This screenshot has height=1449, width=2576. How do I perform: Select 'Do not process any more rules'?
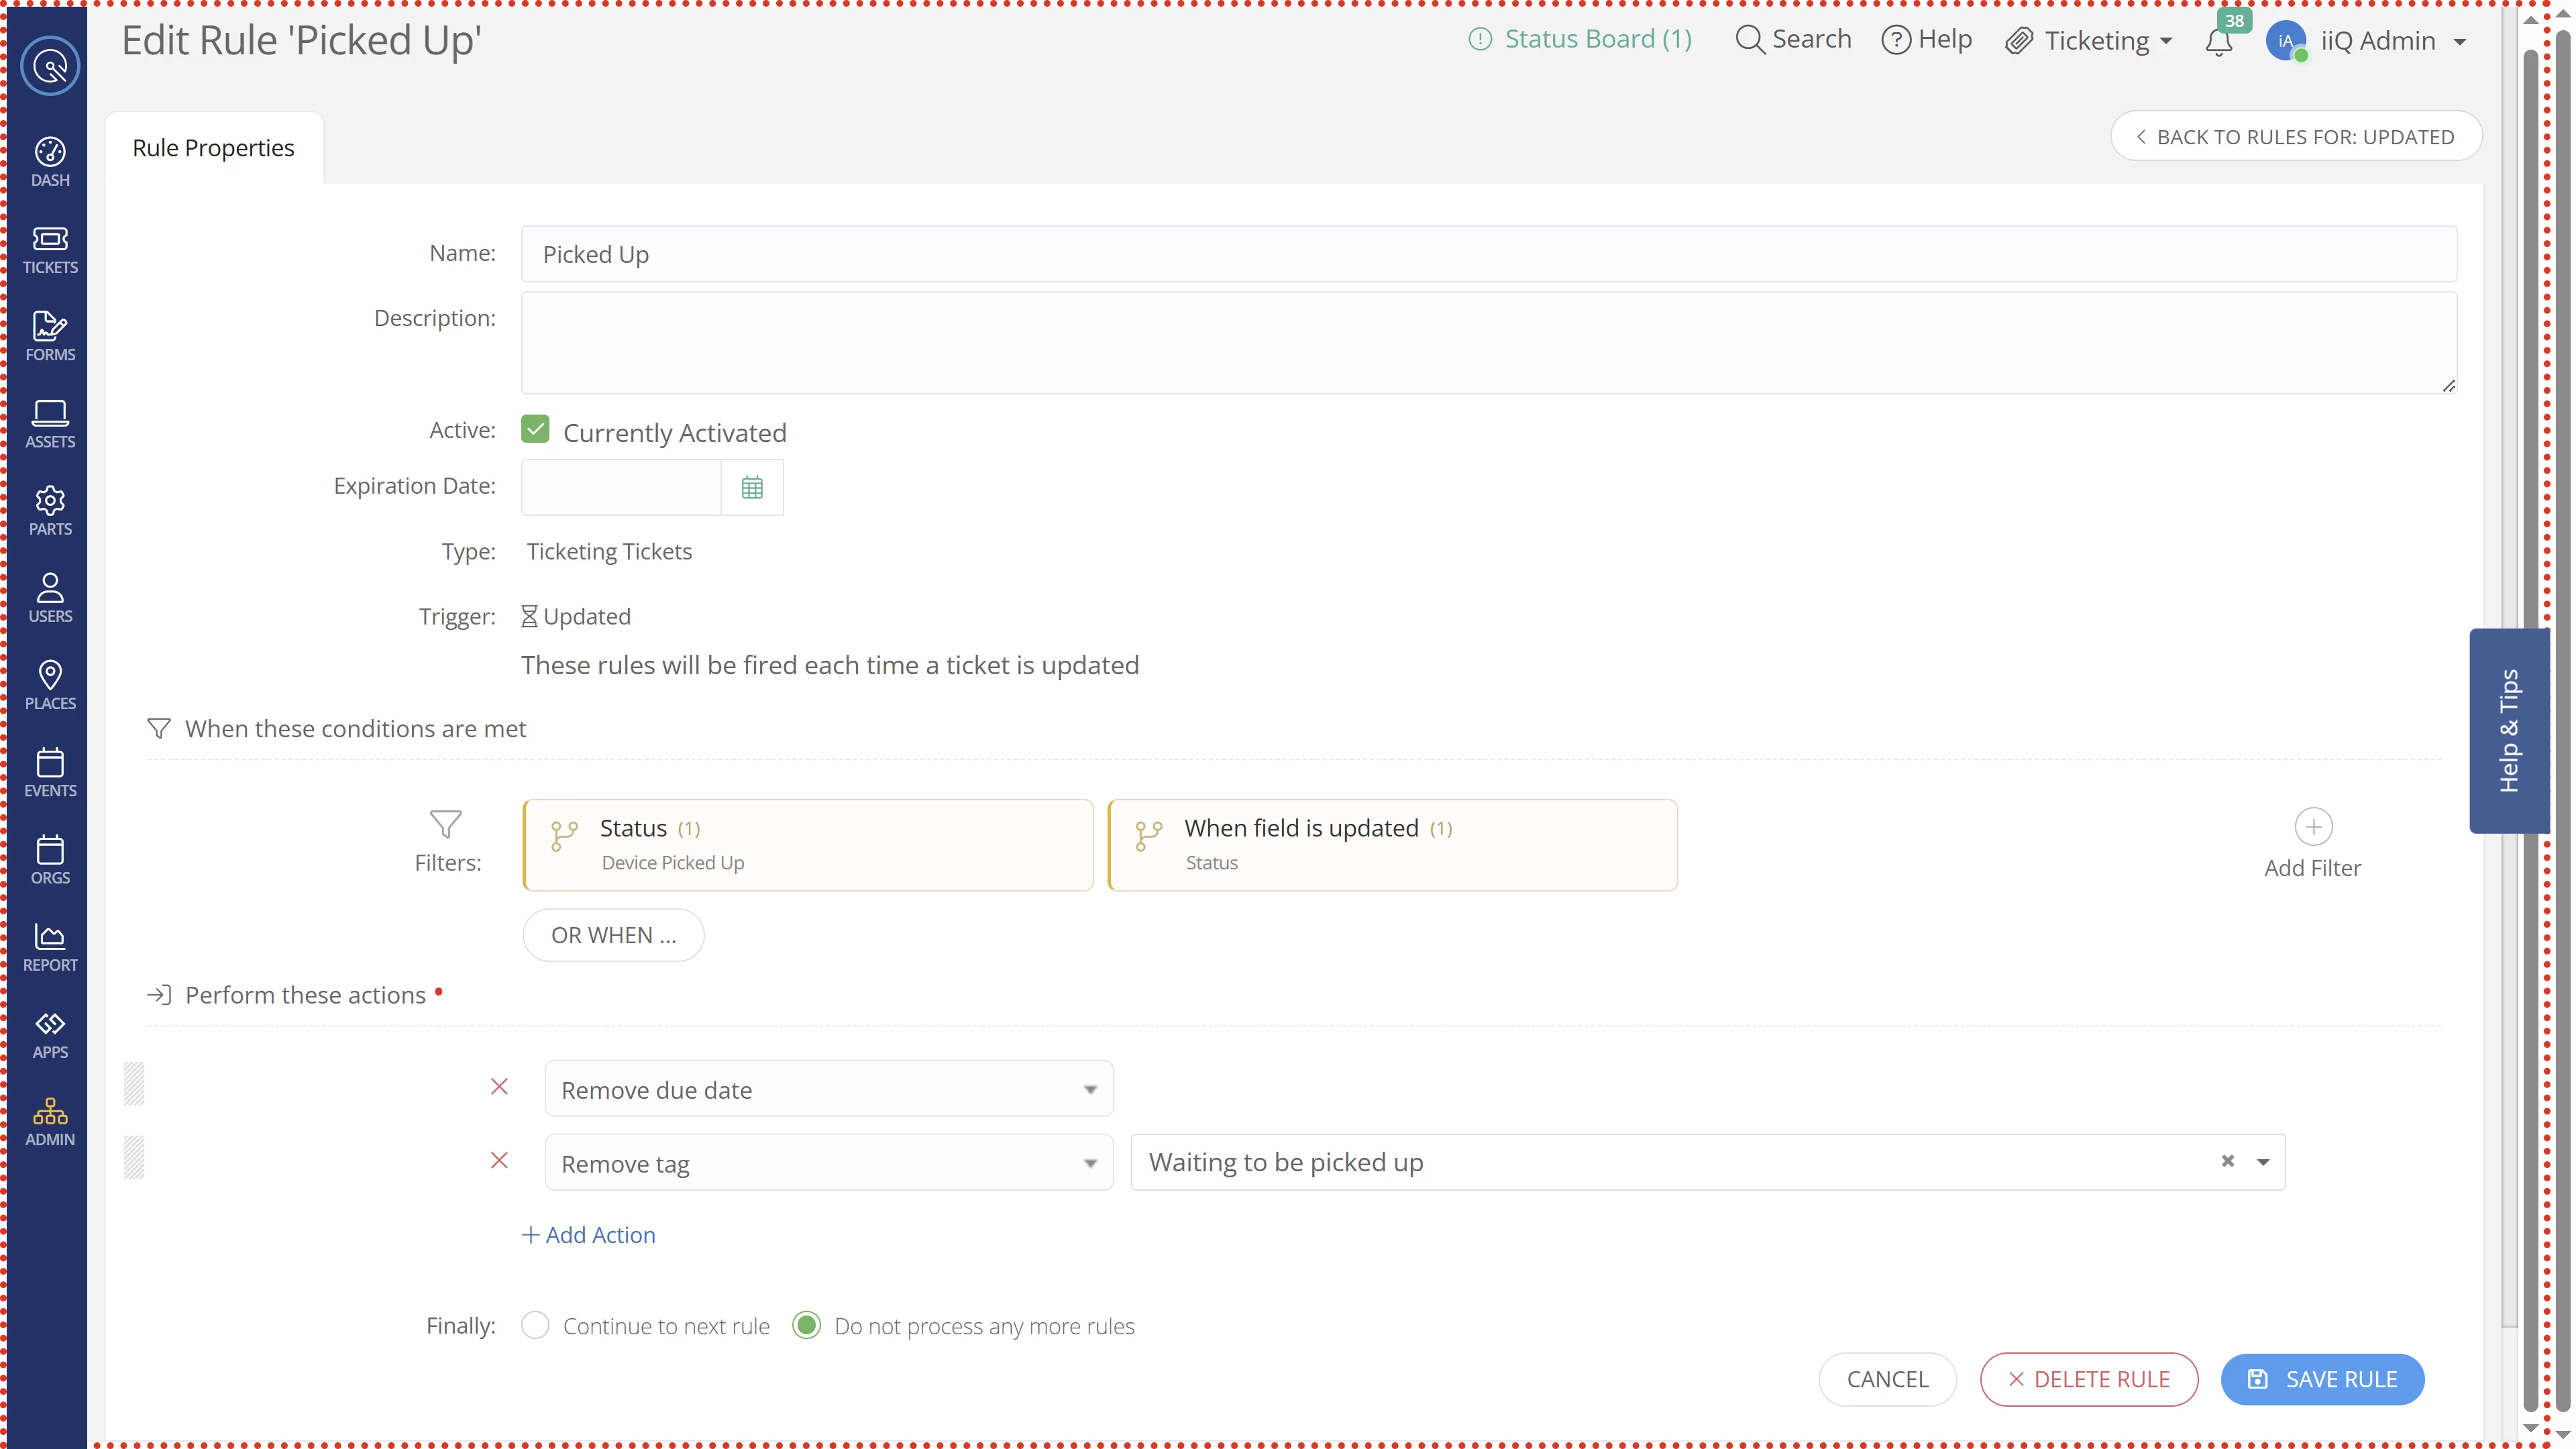[x=807, y=1325]
